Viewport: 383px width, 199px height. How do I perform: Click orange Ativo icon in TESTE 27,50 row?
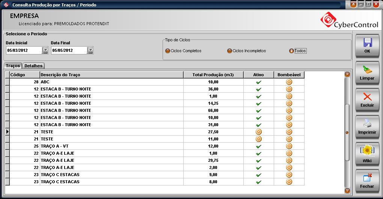tap(258, 132)
